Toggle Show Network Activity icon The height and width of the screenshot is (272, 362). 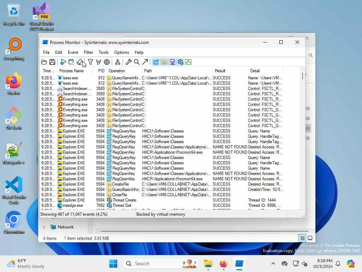(172, 62)
